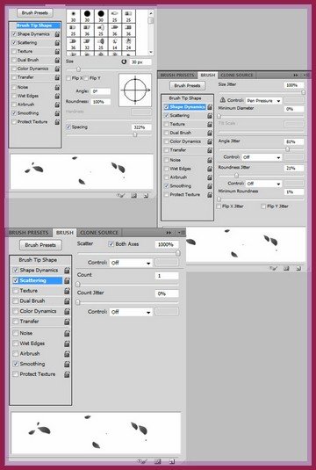Check Flip X Jitter option
This screenshot has width=316, height=470.
pyautogui.click(x=219, y=206)
